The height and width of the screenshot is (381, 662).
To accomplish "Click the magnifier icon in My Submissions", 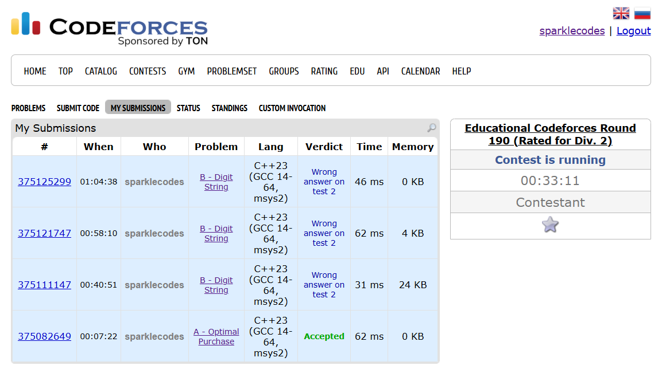I will [x=432, y=128].
